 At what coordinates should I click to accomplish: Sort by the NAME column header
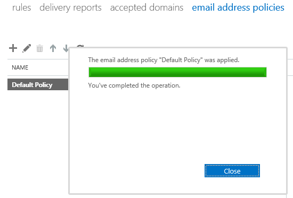(20, 67)
